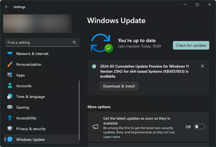This screenshot has height=147, width=216.
Task: Click the 'Off' label beside toggle
Action: click(188, 127)
